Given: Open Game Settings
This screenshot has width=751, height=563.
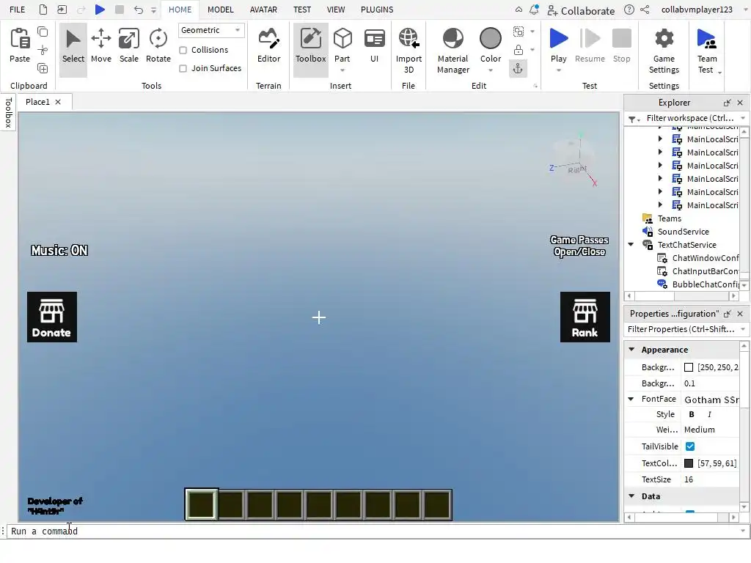Looking at the screenshot, I should 664,51.
